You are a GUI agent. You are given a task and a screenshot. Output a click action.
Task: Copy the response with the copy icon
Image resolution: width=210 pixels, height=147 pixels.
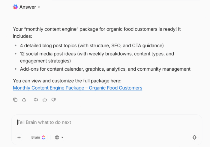click(15, 100)
